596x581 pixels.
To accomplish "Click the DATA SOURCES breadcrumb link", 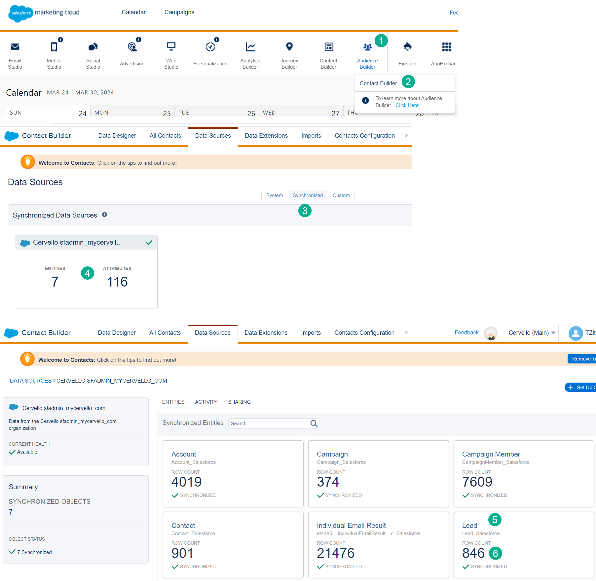I will pyautogui.click(x=30, y=380).
